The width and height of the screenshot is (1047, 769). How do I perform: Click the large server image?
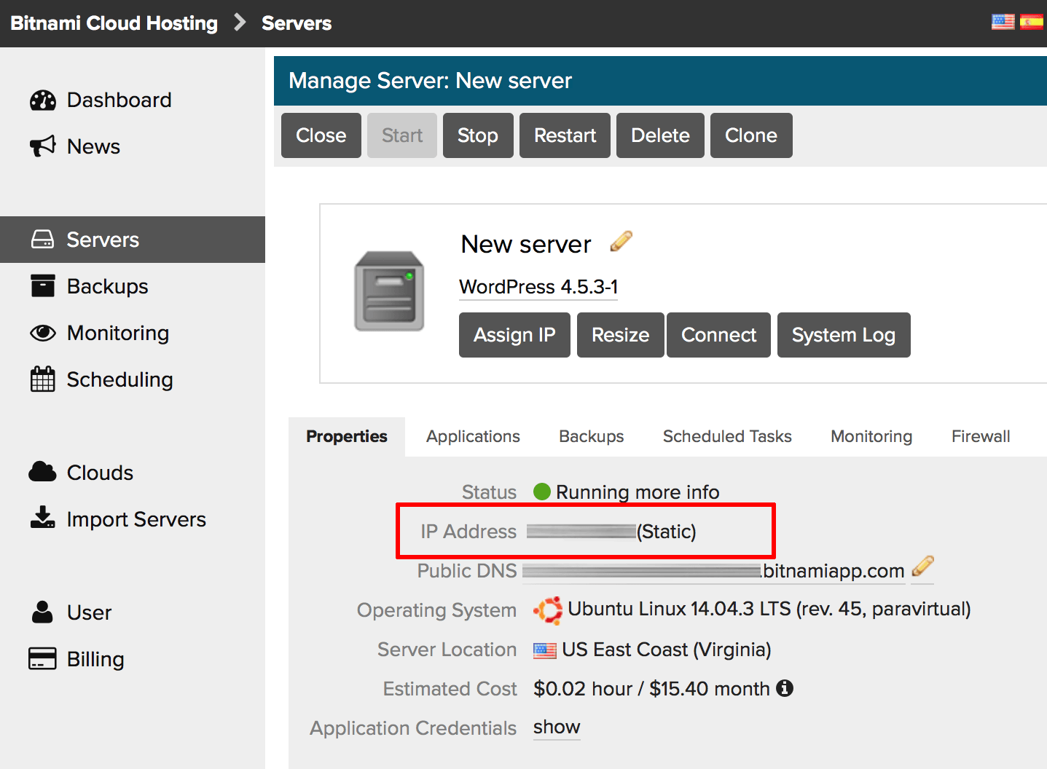click(389, 291)
